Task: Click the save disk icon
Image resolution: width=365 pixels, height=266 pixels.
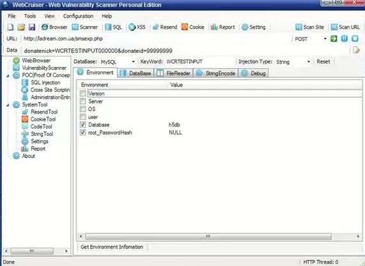Action: click(x=32, y=27)
